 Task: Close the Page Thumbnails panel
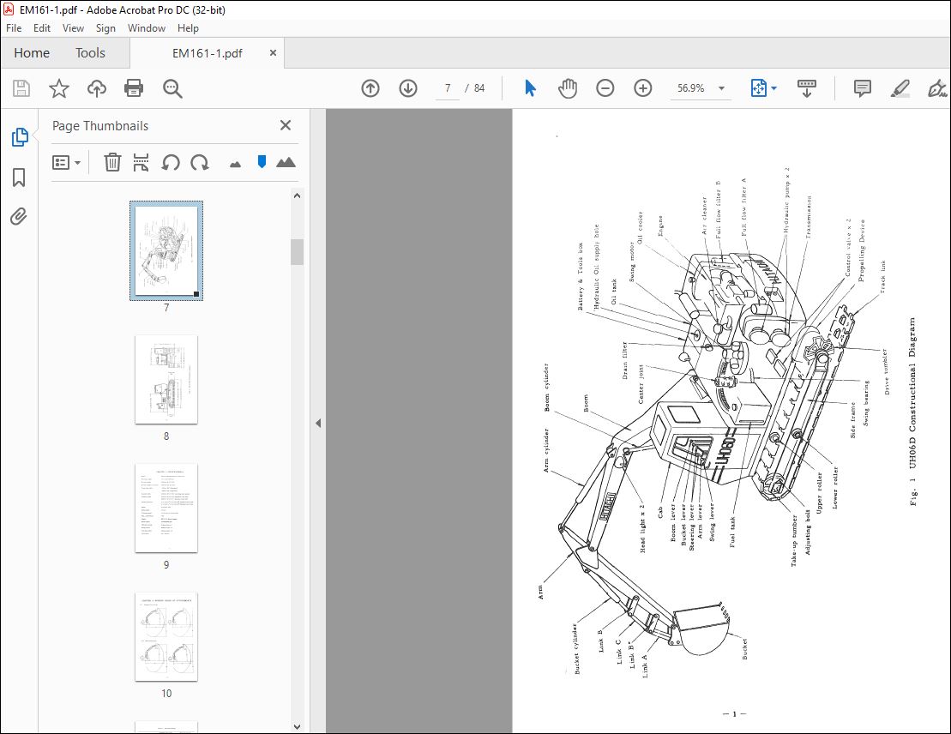(x=286, y=125)
